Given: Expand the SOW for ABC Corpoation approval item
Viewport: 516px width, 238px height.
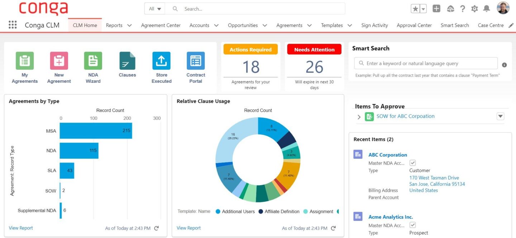Looking at the screenshot, I should [359, 116].
